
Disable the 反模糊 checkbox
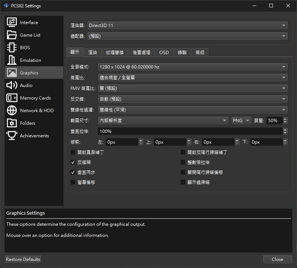pyautogui.click(x=73, y=163)
